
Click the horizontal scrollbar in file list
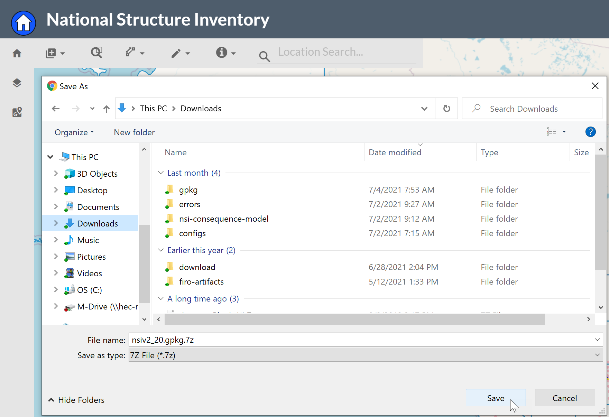354,319
